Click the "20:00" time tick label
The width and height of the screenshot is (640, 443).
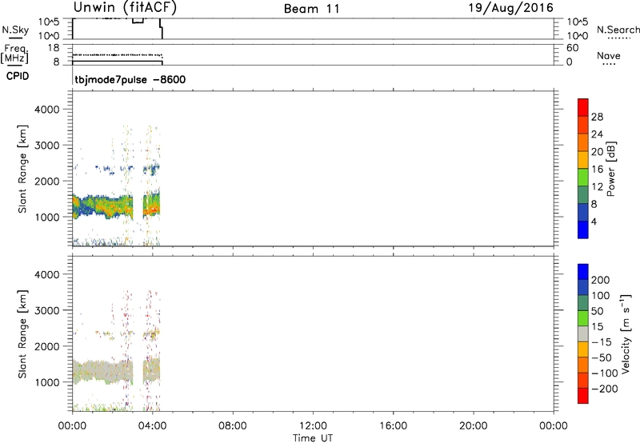point(473,426)
